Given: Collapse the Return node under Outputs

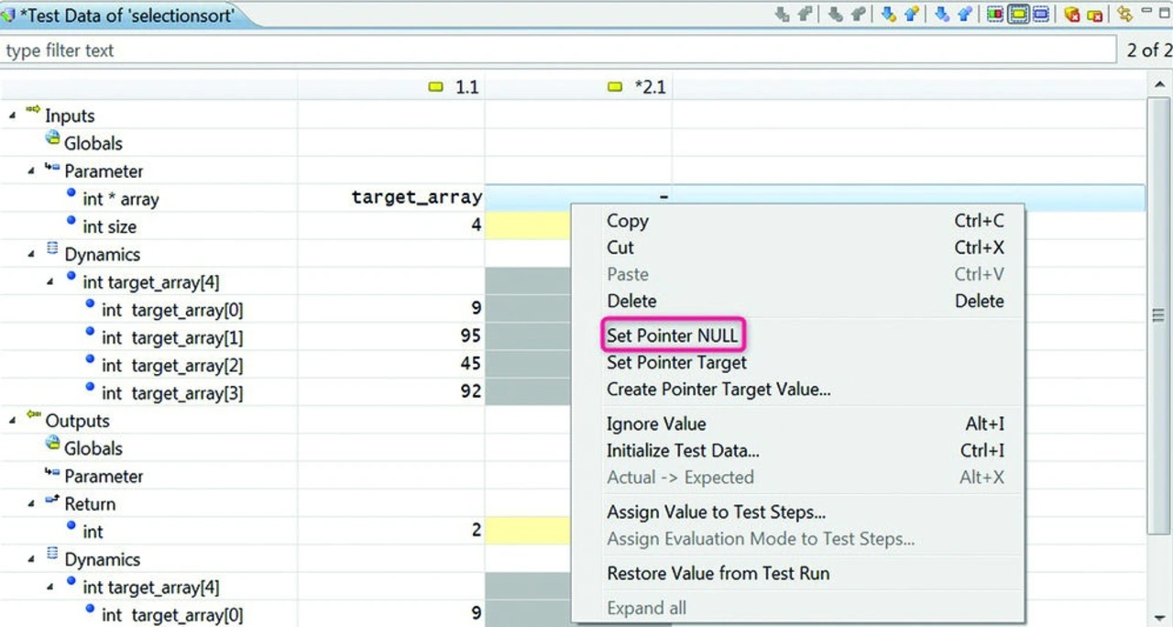Looking at the screenshot, I should pyautogui.click(x=32, y=504).
